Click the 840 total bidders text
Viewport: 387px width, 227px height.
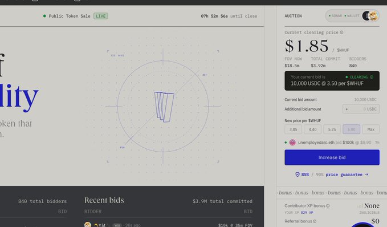(42, 201)
